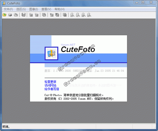Click the sparkle selection icon with cursor
Screen dimensions: 158x131
(x=31, y=15)
